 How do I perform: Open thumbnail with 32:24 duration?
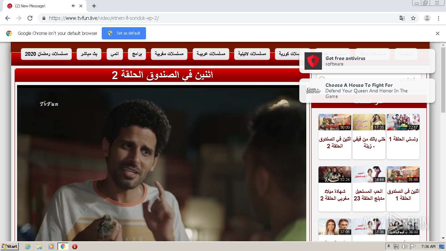335,174
